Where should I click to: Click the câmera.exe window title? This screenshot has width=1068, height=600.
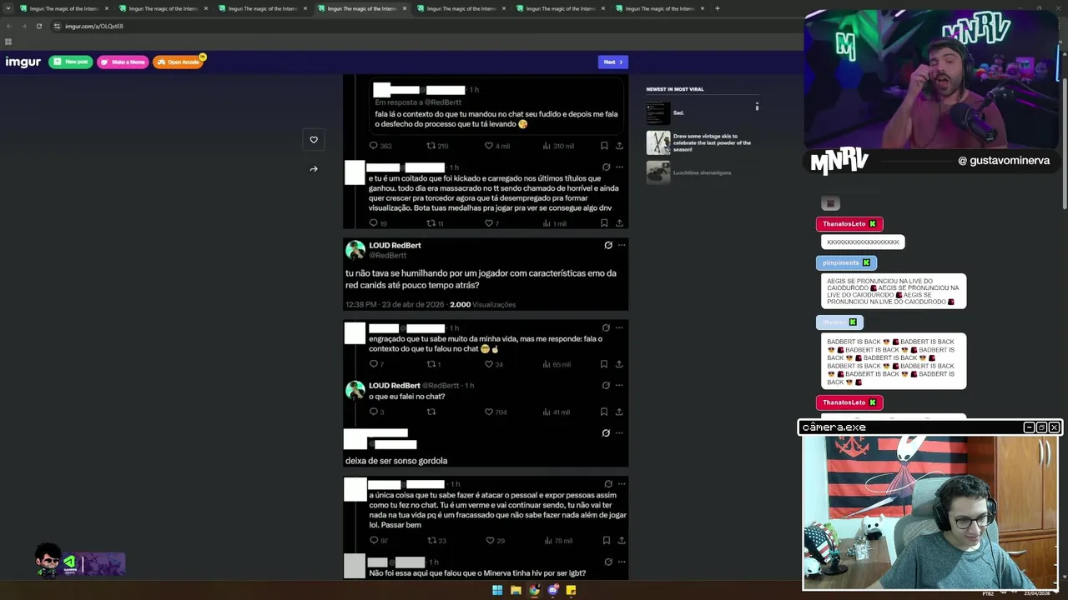pyautogui.click(x=834, y=427)
